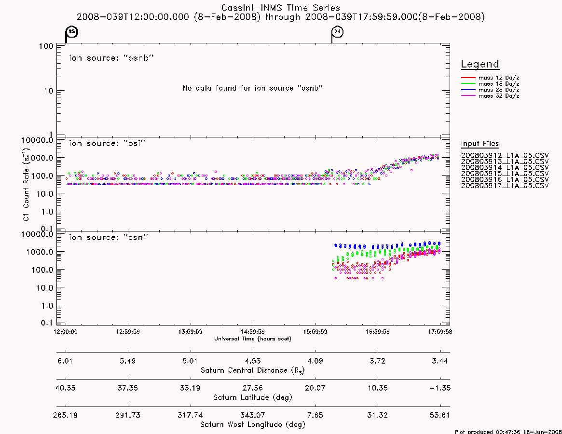The height and width of the screenshot is (434, 562).
Task: Click the 17:59:58 time tick label
Action: [x=440, y=332]
